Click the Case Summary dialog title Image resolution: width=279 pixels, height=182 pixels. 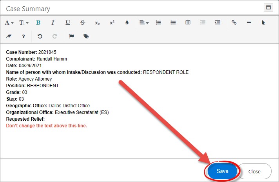(28, 9)
